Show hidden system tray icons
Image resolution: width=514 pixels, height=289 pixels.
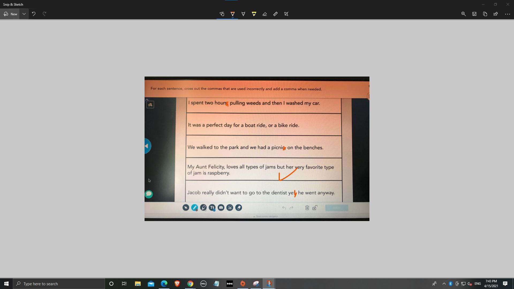point(444,284)
